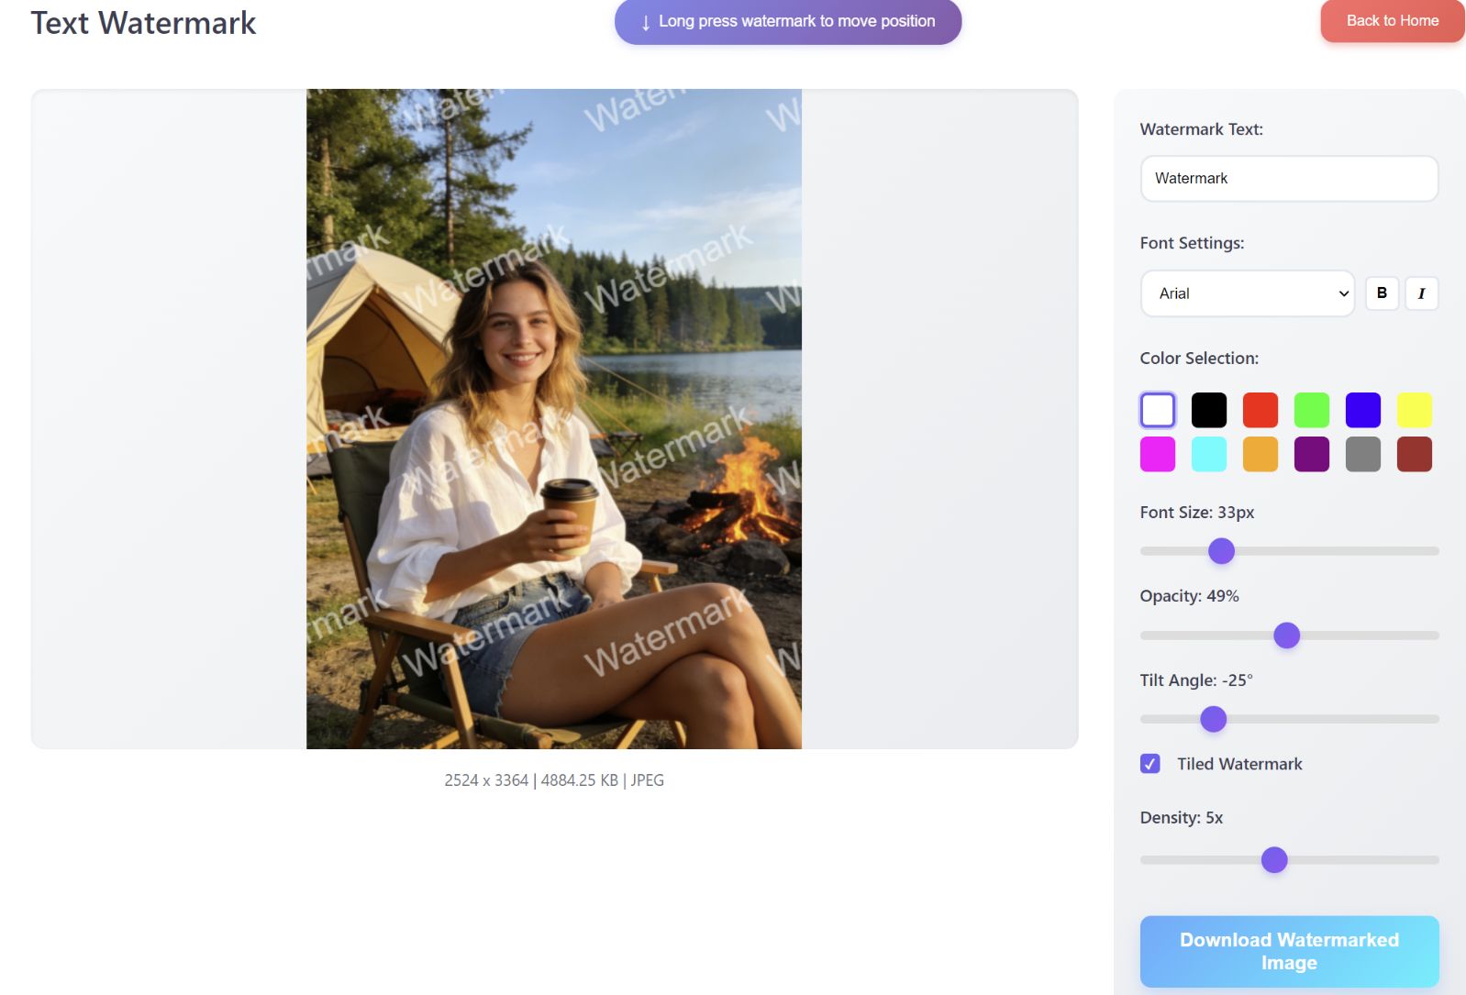The image size is (1466, 995).
Task: Click the Density slider handle
Action: point(1274,860)
